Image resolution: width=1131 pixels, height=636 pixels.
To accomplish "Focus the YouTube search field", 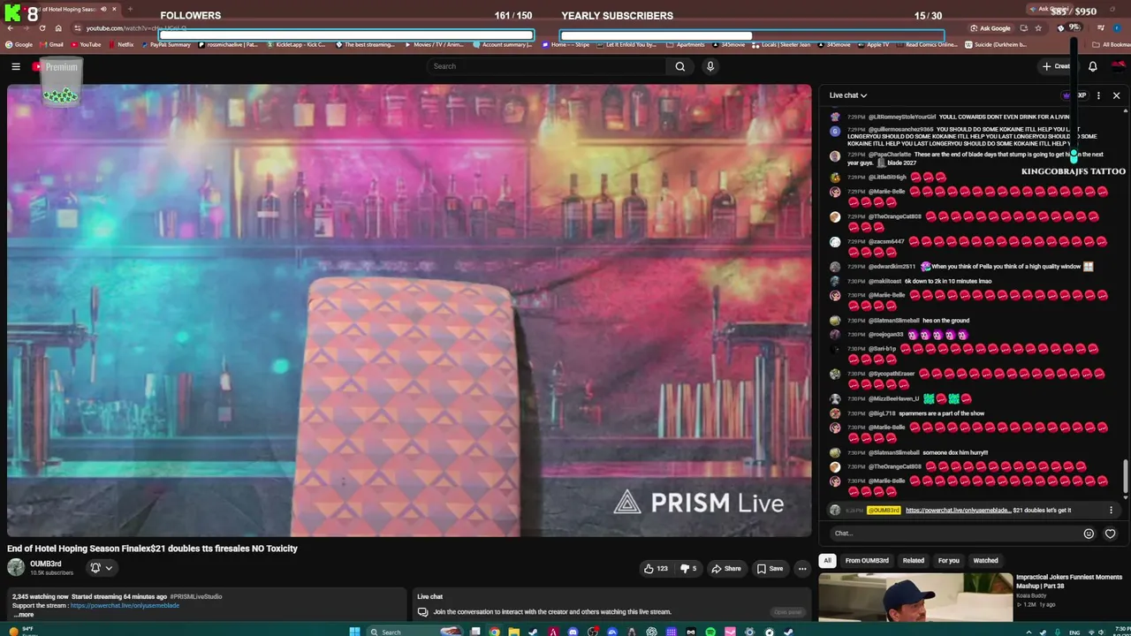I will pos(546,66).
